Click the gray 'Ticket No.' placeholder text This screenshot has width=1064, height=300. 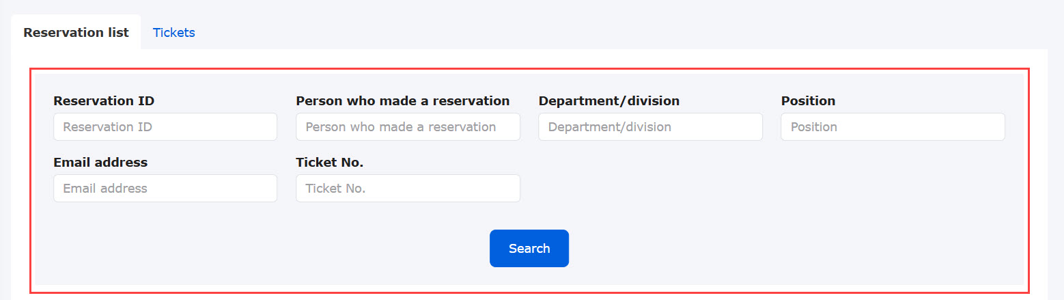[336, 189]
